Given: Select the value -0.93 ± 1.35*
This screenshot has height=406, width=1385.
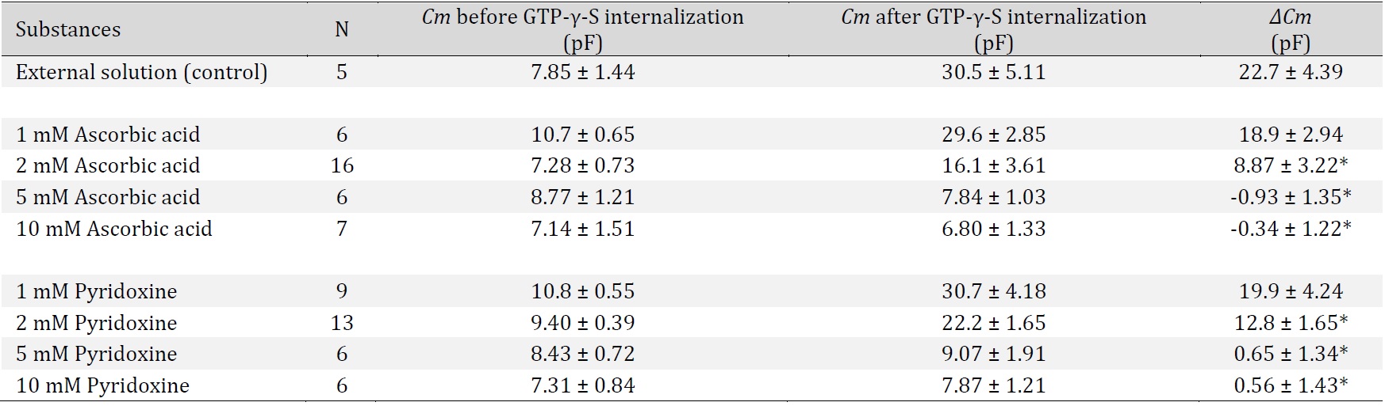Looking at the screenshot, I should pos(1291,197).
